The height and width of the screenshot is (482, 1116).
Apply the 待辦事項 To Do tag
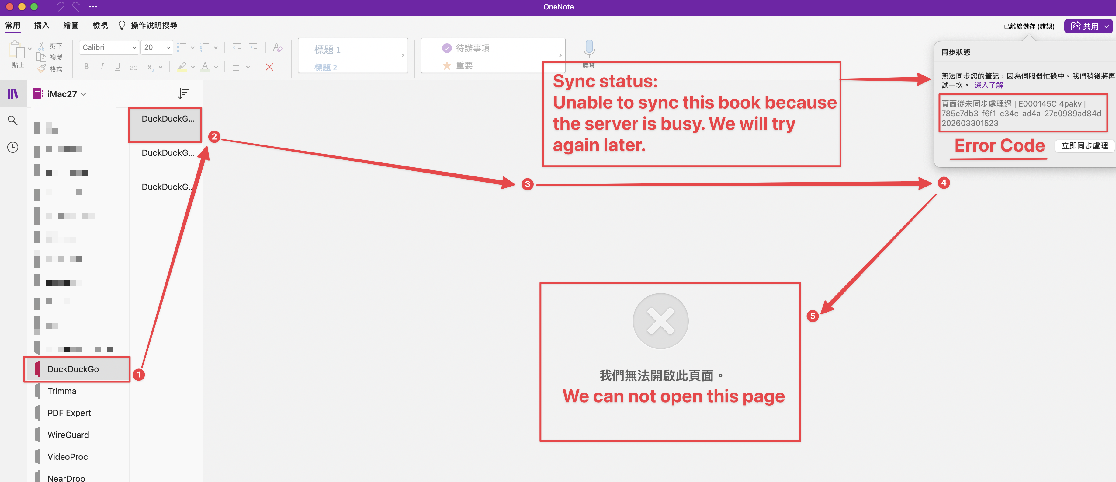click(x=466, y=48)
